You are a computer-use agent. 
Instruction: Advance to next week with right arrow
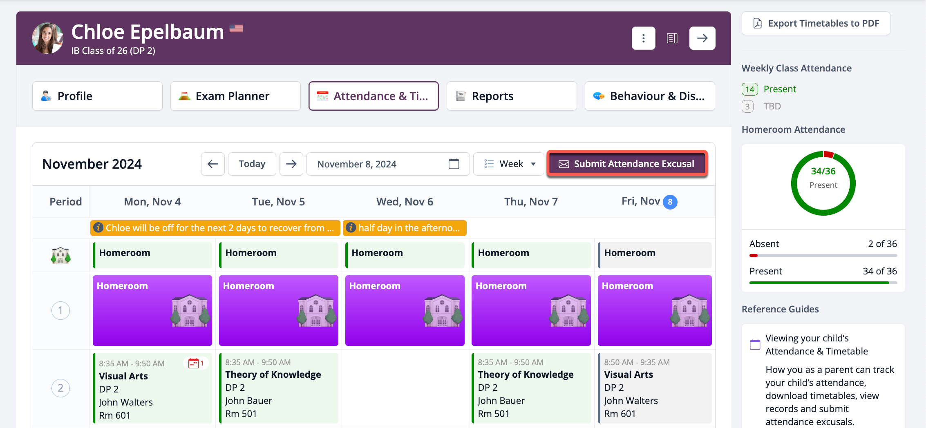[291, 164]
